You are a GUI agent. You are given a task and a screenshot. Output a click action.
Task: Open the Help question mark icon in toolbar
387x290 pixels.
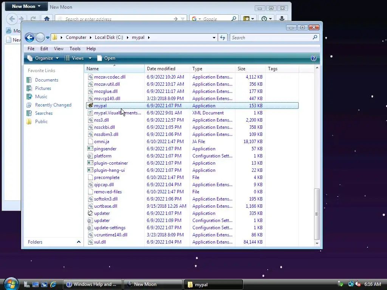[x=313, y=58]
